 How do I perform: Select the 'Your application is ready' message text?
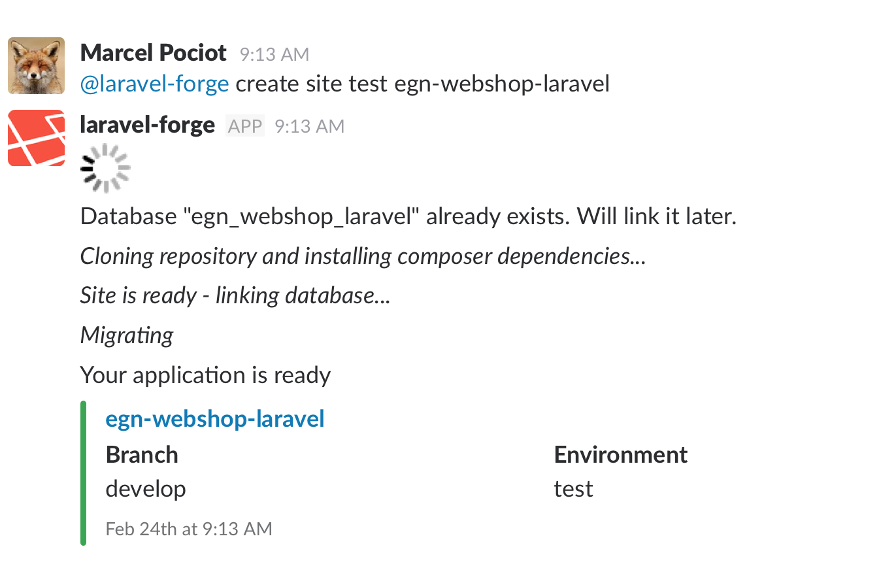click(x=205, y=375)
